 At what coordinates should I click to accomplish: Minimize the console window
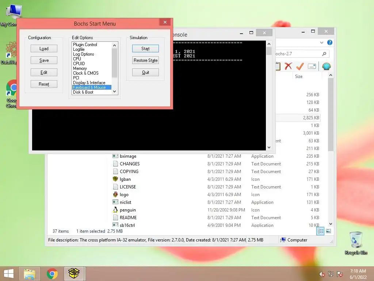[x=241, y=33]
